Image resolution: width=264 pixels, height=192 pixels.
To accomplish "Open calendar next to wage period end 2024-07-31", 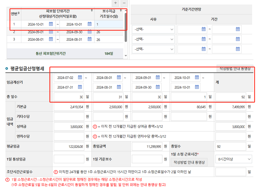I will point(80,87).
